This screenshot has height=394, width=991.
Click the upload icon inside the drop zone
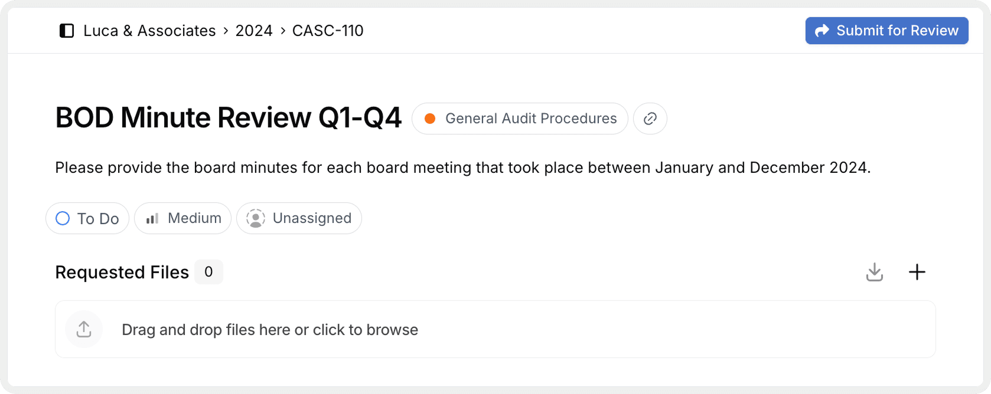(x=84, y=329)
